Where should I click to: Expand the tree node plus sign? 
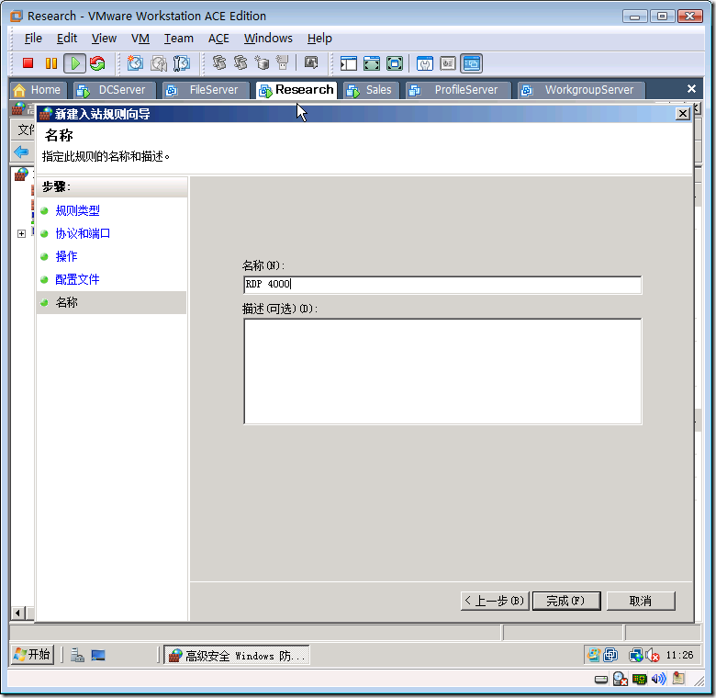click(21, 233)
